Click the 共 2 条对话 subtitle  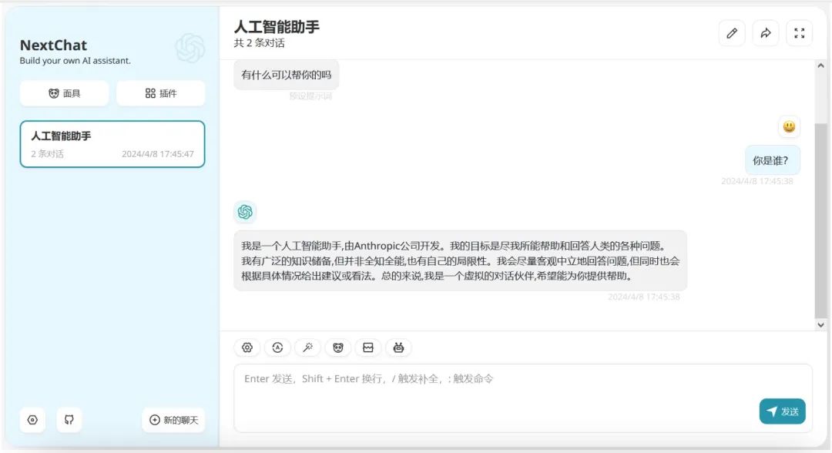click(260, 43)
